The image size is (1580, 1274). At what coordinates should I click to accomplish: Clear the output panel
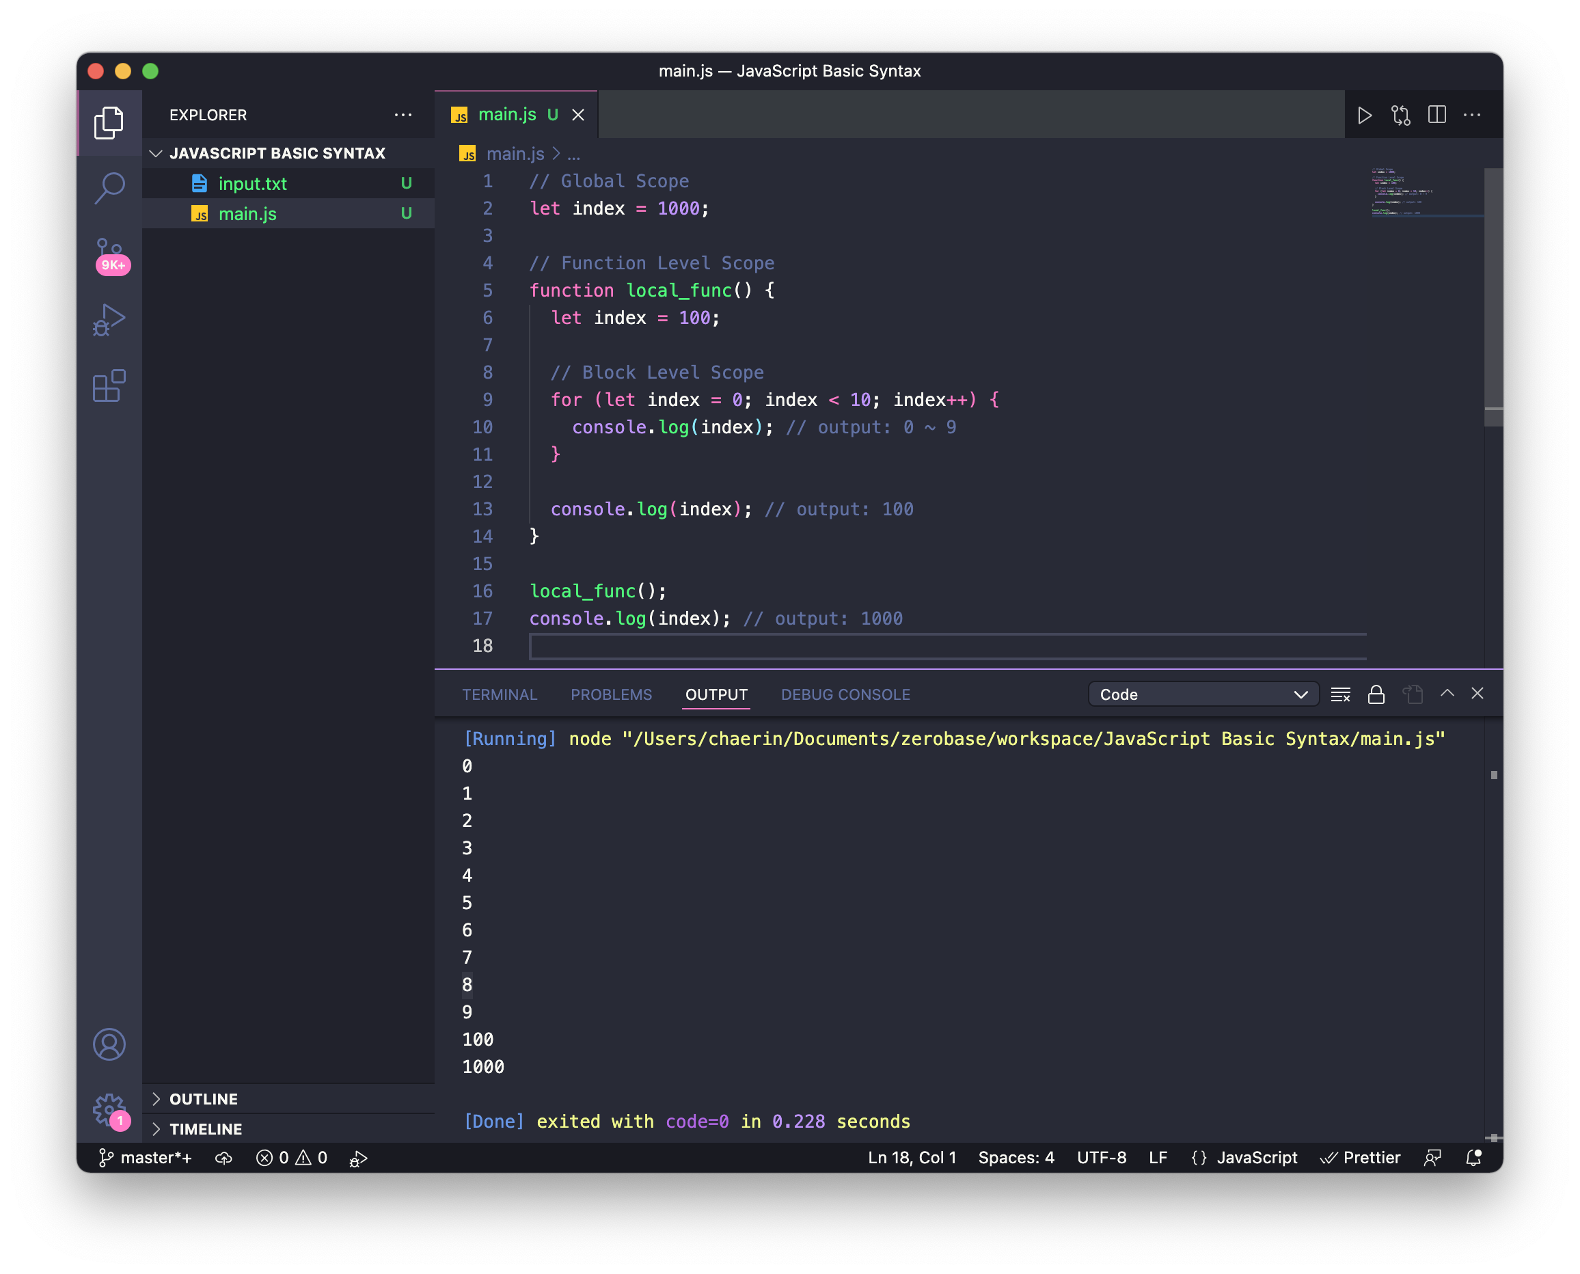click(1340, 694)
